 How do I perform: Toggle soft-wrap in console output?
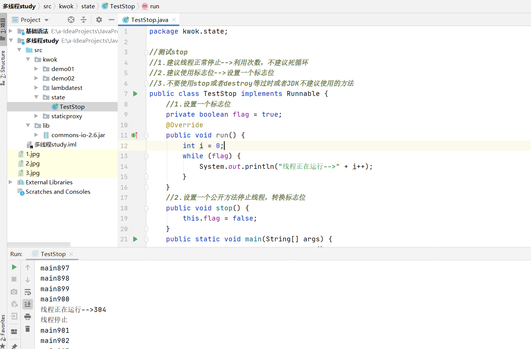pos(28,292)
